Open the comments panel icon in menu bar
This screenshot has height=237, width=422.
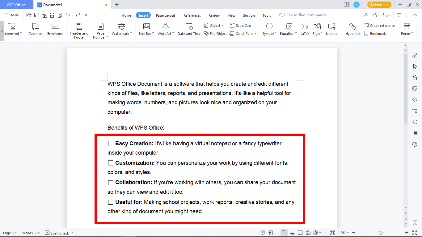[x=399, y=15]
